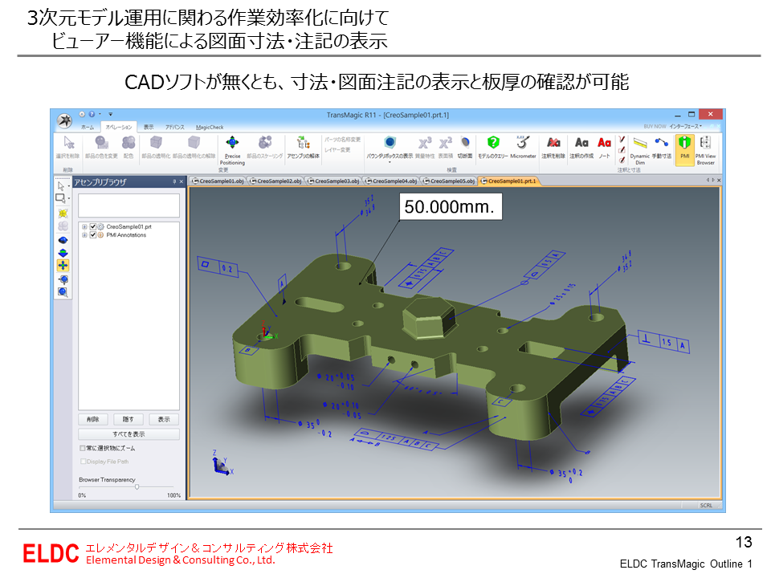771x578 pixels.
Task: Select the CreoSample03.obj document tab
Action: click(x=333, y=181)
